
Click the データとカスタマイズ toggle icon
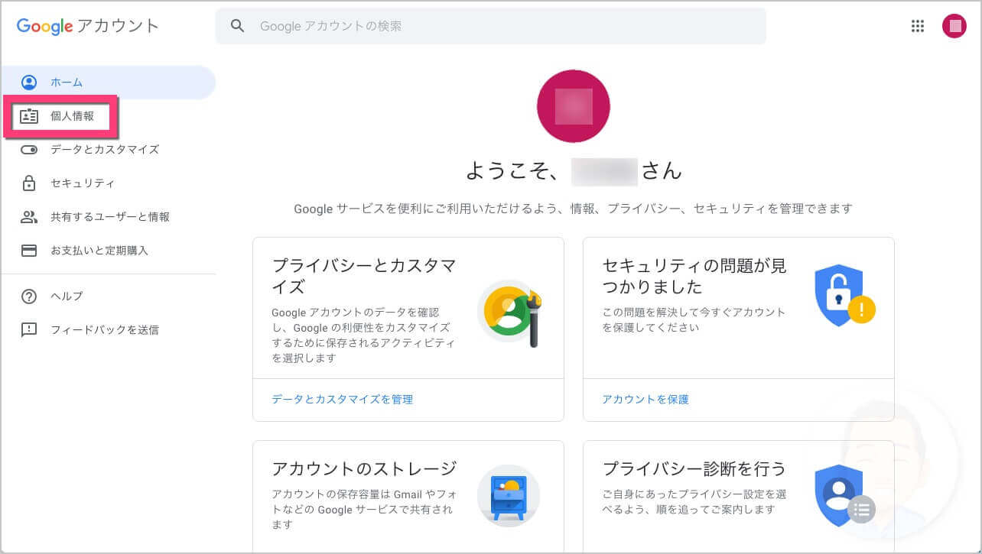pyautogui.click(x=29, y=150)
